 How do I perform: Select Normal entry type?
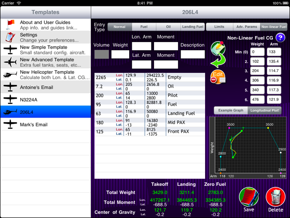tap(120, 27)
